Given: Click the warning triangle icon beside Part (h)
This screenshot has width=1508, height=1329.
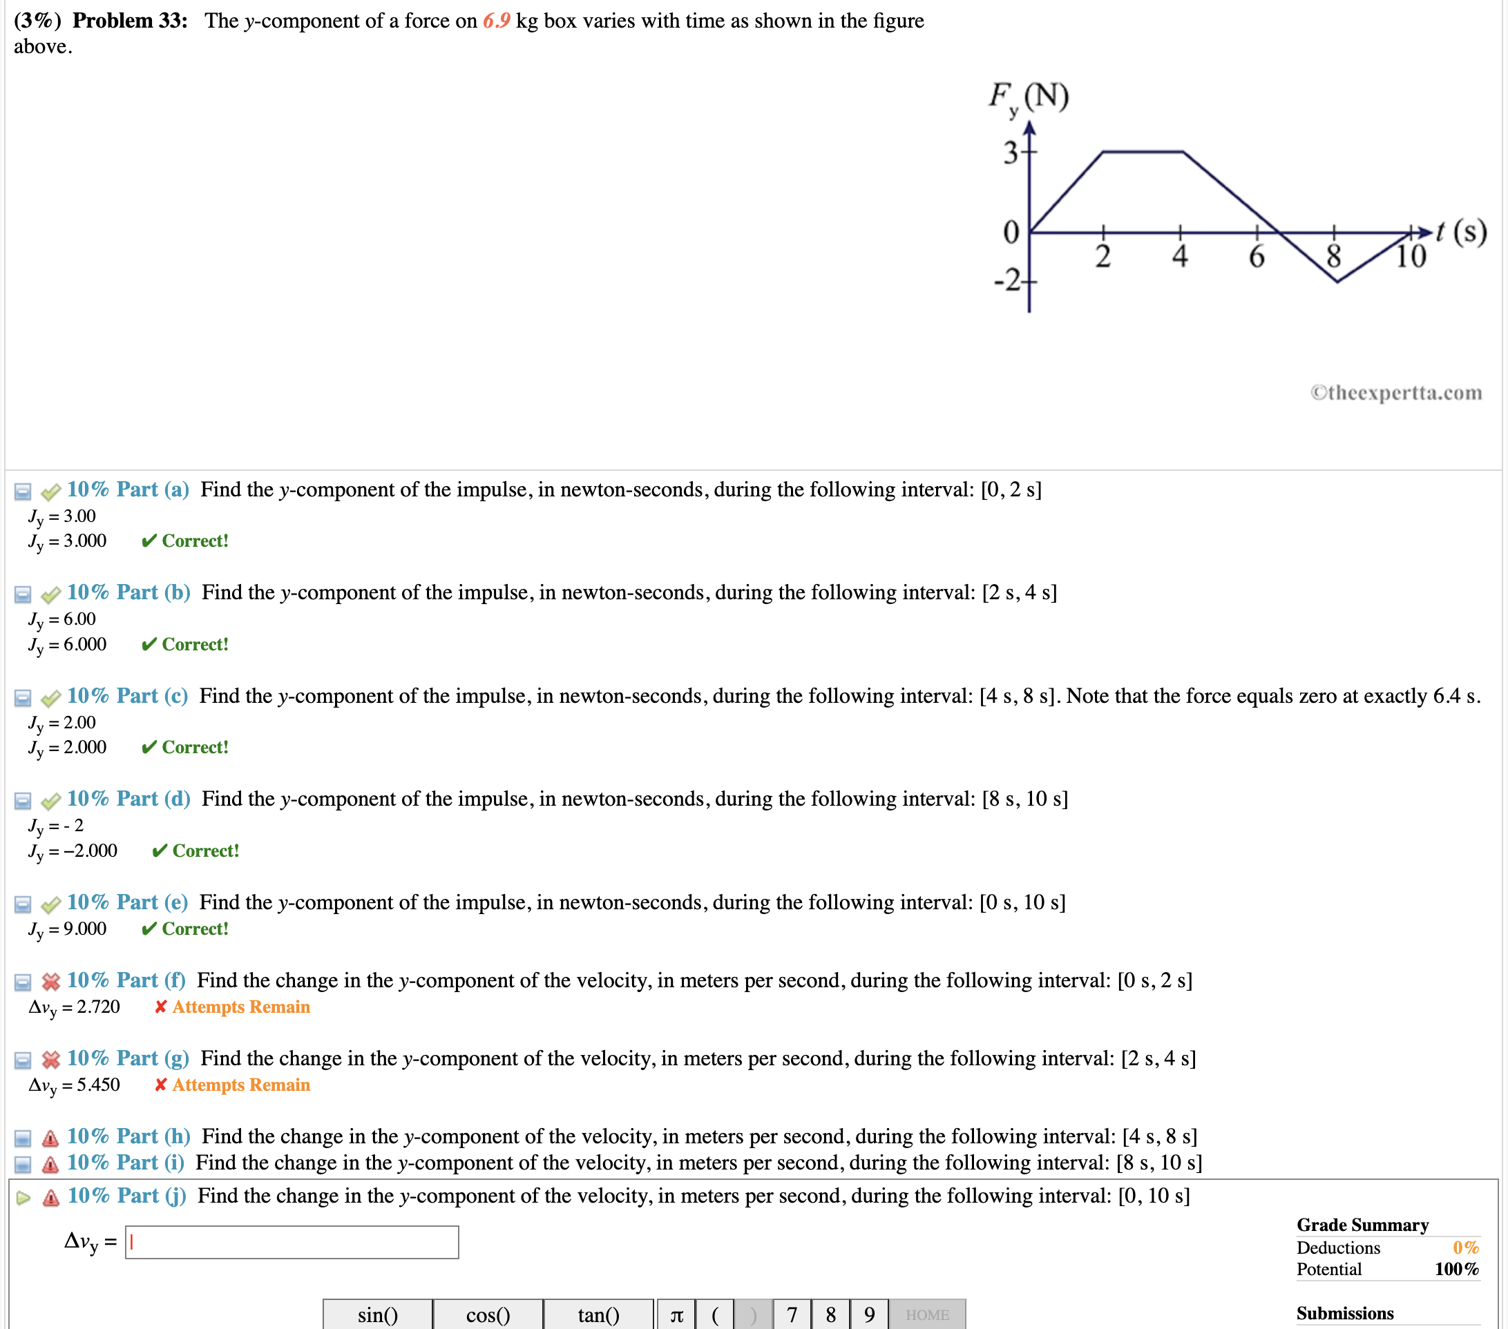Looking at the screenshot, I should (50, 1136).
